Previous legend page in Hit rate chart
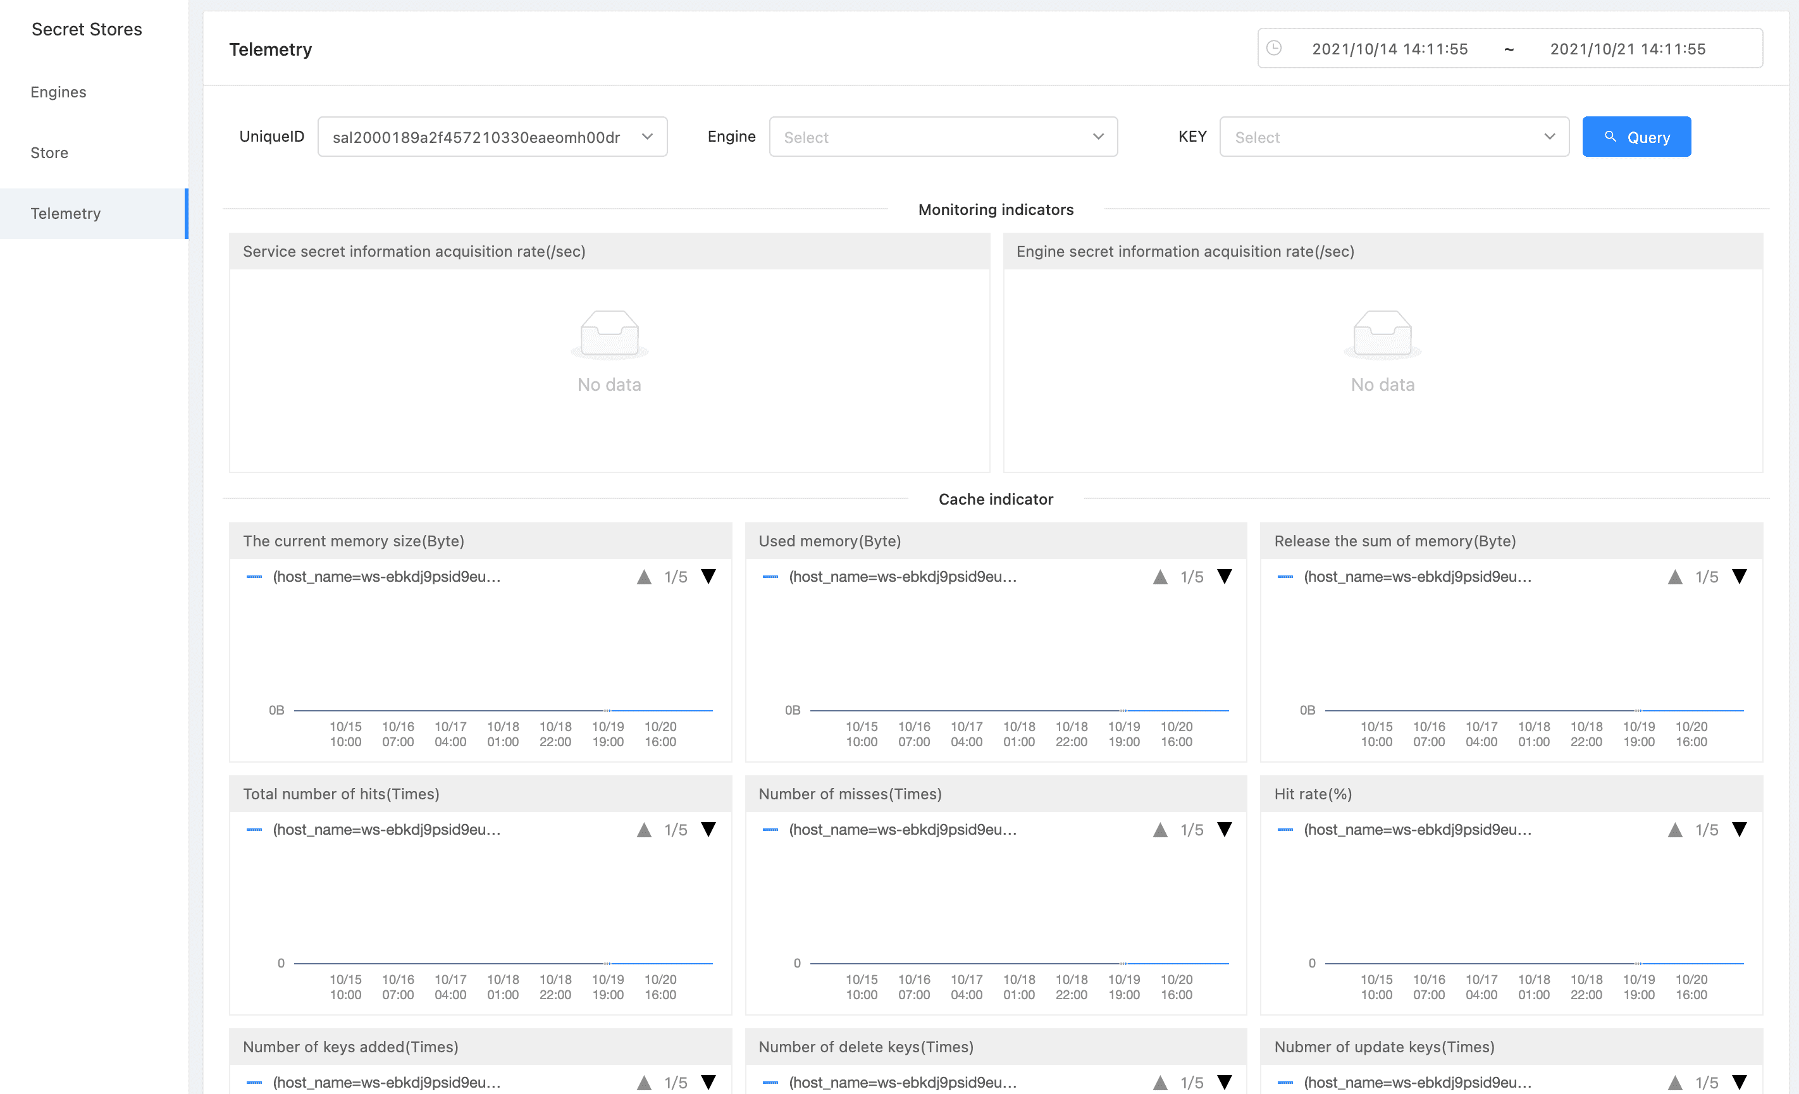1799x1094 pixels. [1676, 829]
